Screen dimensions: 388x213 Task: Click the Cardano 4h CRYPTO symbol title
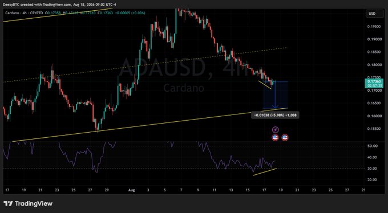(x=24, y=13)
